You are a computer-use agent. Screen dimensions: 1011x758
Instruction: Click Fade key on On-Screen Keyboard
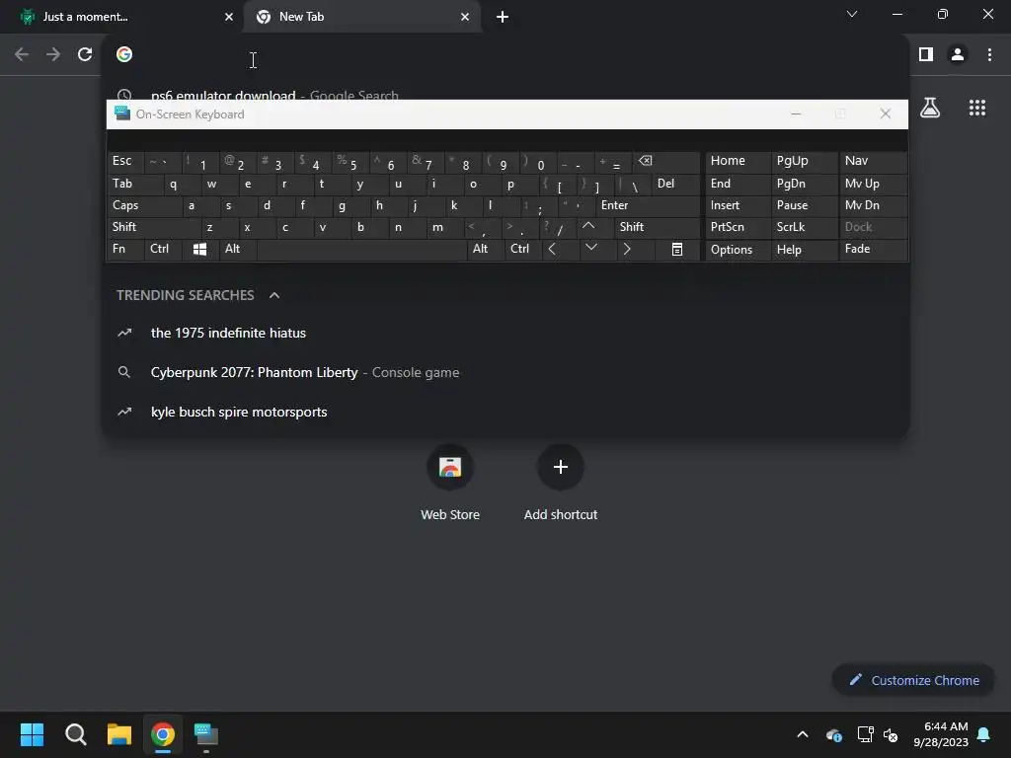[x=873, y=250]
